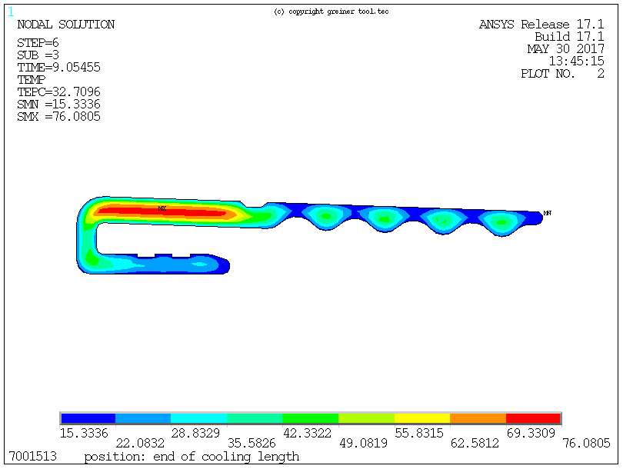Click the cyan window number 1
The image size is (623, 469).
coord(11,12)
